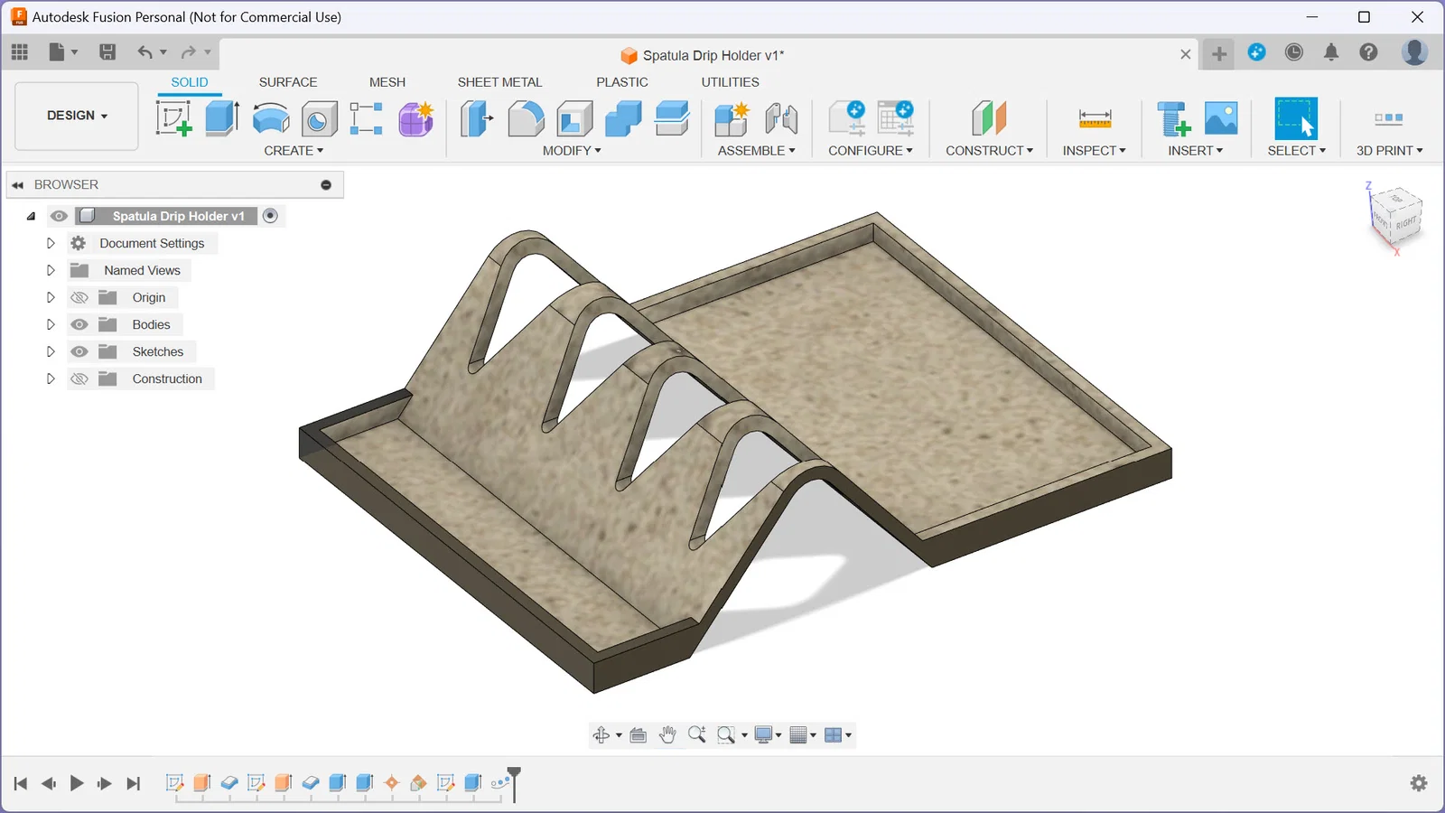Select the Revolve tool
Screen dimensions: 1445x813
point(271,118)
